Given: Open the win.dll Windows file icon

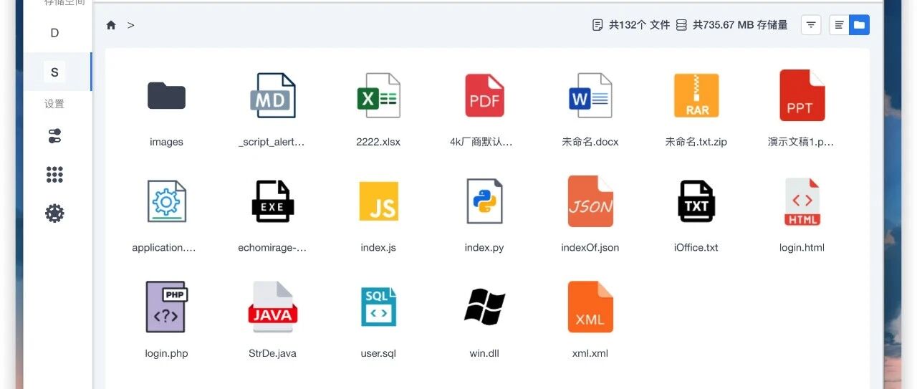Looking at the screenshot, I should coord(484,307).
